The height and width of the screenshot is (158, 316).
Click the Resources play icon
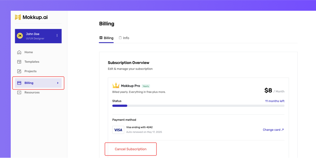(19, 92)
